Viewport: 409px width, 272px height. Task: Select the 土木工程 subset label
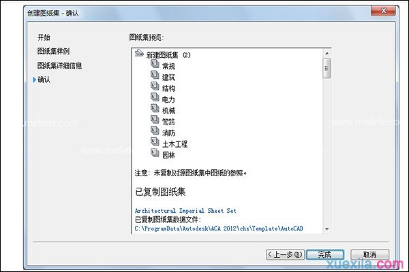pos(175,144)
